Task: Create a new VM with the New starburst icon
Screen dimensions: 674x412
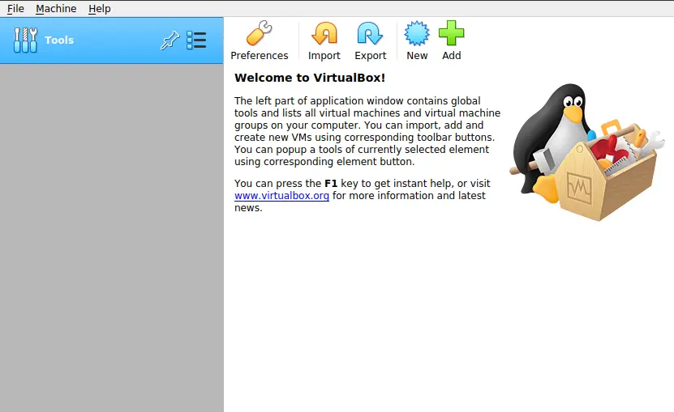Action: pyautogui.click(x=417, y=33)
